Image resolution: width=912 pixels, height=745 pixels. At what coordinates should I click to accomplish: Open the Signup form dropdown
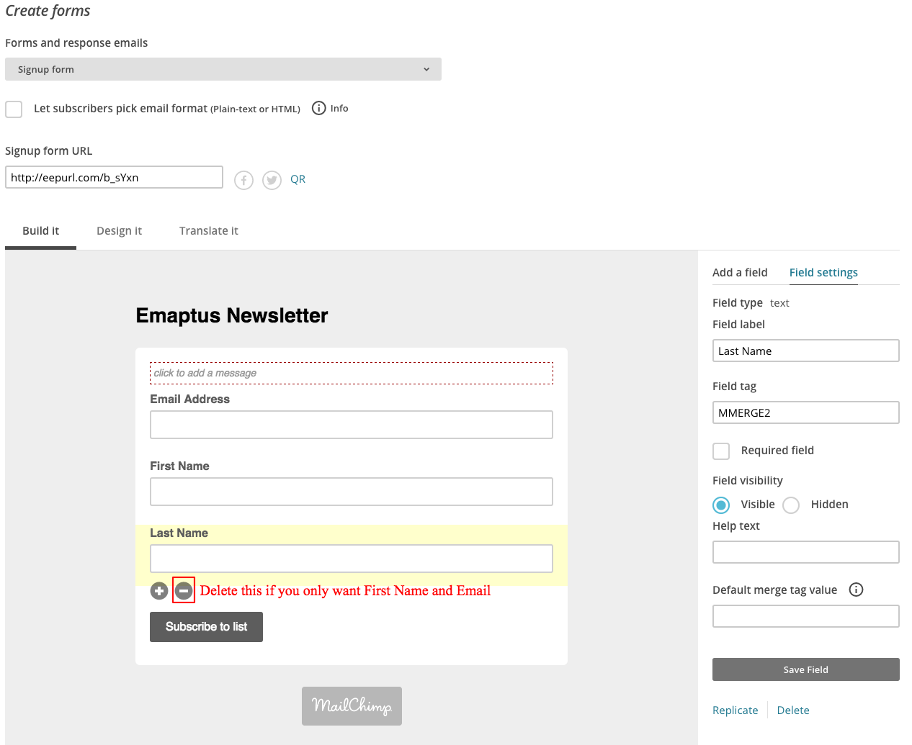tap(223, 69)
